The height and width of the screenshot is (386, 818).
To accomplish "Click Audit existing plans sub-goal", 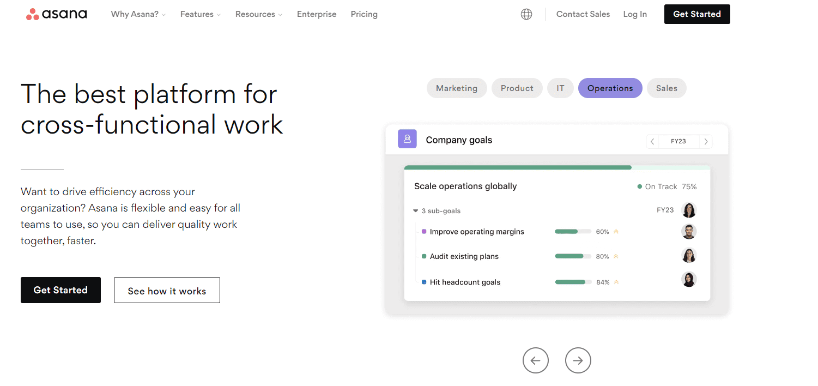I will 464,256.
